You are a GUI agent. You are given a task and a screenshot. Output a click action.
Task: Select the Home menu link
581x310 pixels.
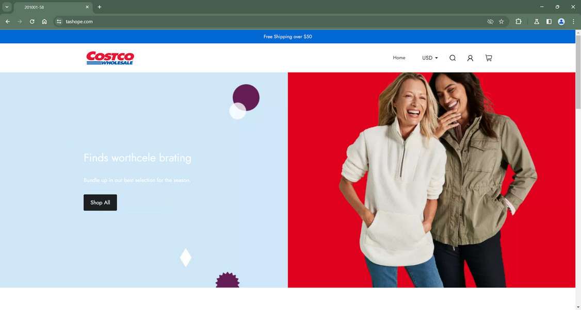point(399,58)
